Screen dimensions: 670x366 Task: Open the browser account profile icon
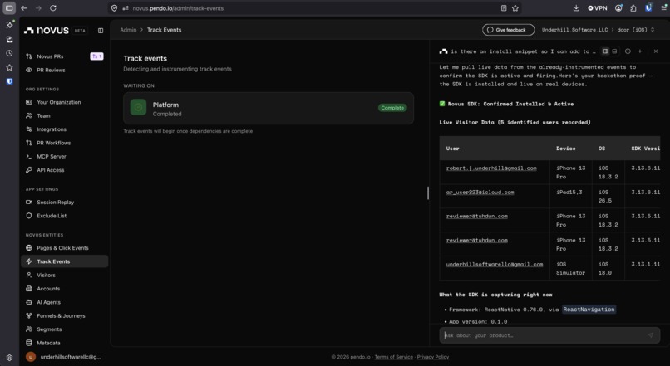point(618,8)
